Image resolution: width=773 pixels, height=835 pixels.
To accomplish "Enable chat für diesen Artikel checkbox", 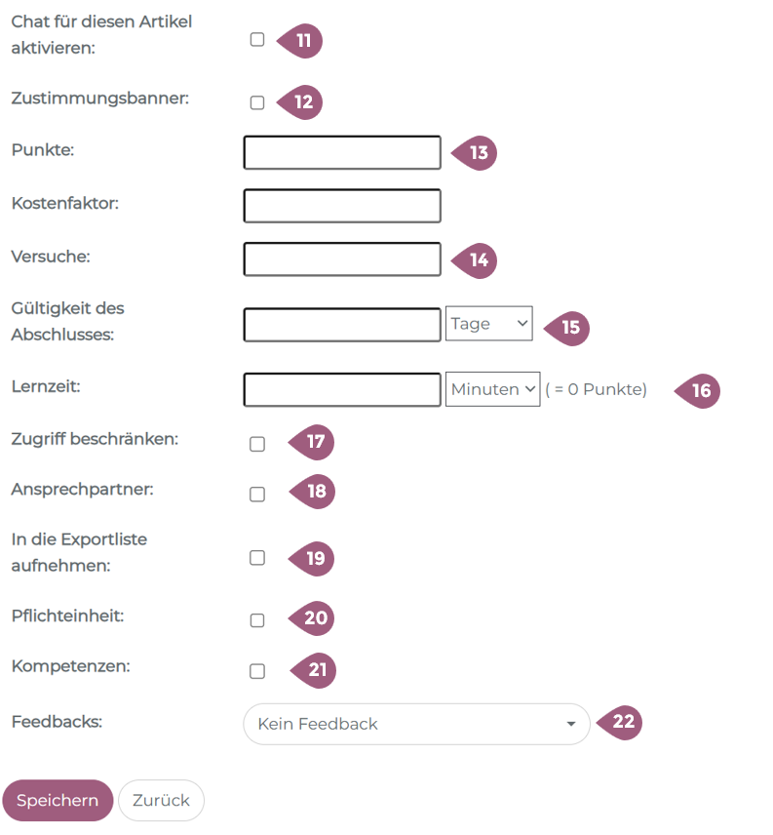I will point(257,40).
